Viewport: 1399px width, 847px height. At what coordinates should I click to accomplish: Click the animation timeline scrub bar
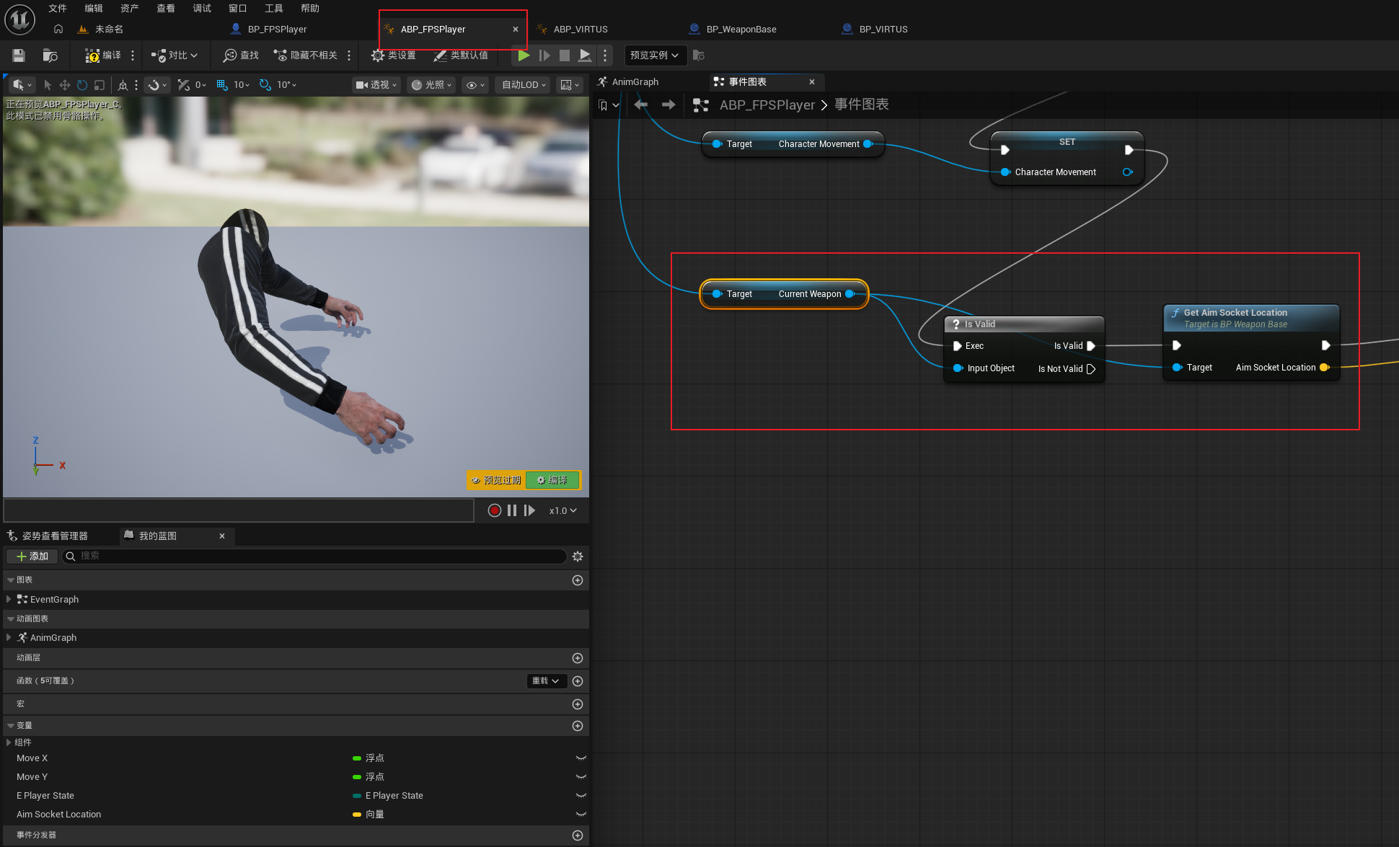239,510
